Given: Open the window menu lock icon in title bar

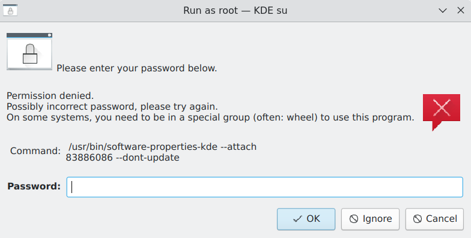Looking at the screenshot, I should click(10, 11).
